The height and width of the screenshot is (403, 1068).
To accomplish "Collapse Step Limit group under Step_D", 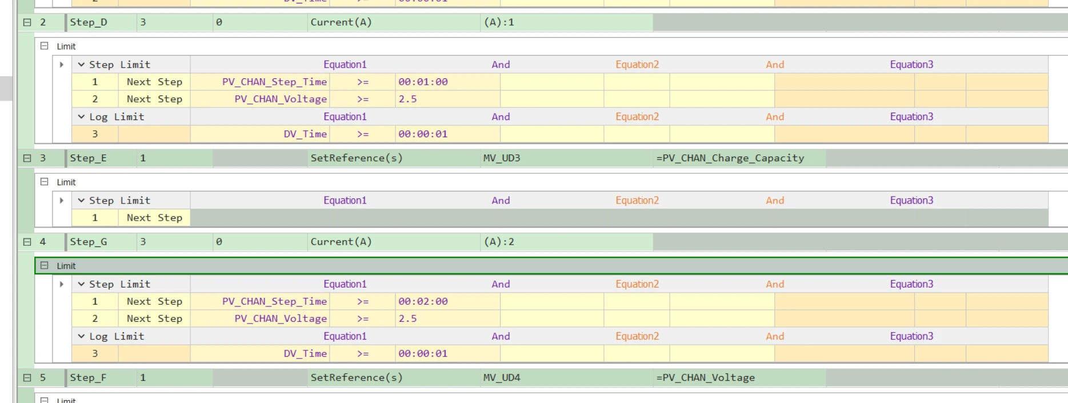I will click(x=81, y=65).
